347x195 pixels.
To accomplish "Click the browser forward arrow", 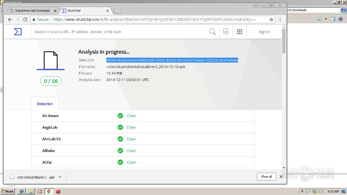I will (x=18, y=19).
